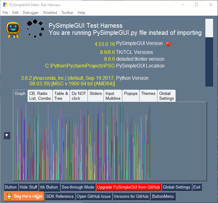218x203 pixels.
Task: Click the 8.6.6 detailed tkinter version value
Action: [109, 59]
